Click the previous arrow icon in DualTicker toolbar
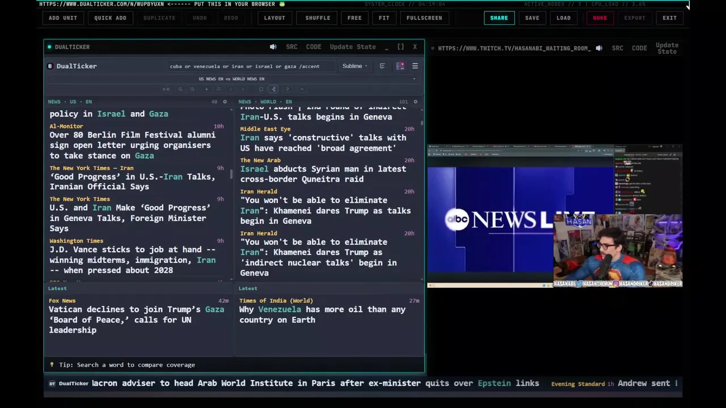The width and height of the screenshot is (726, 408). pyautogui.click(x=231, y=89)
